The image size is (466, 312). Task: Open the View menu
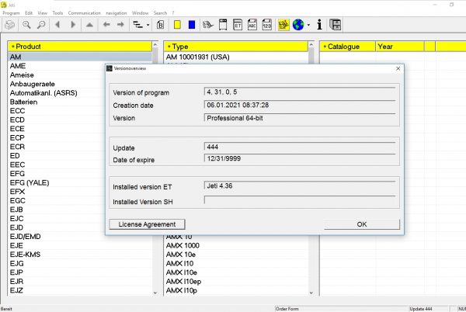click(42, 13)
